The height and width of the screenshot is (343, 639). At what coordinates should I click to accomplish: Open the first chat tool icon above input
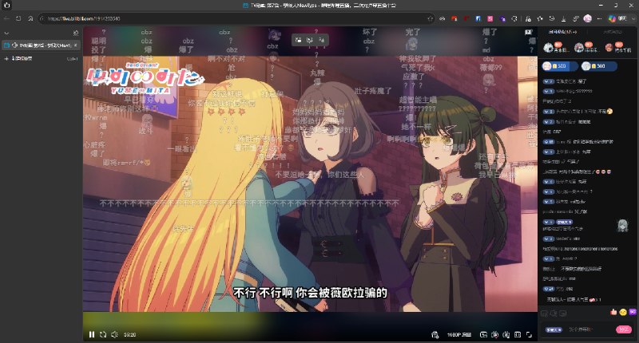(x=544, y=313)
